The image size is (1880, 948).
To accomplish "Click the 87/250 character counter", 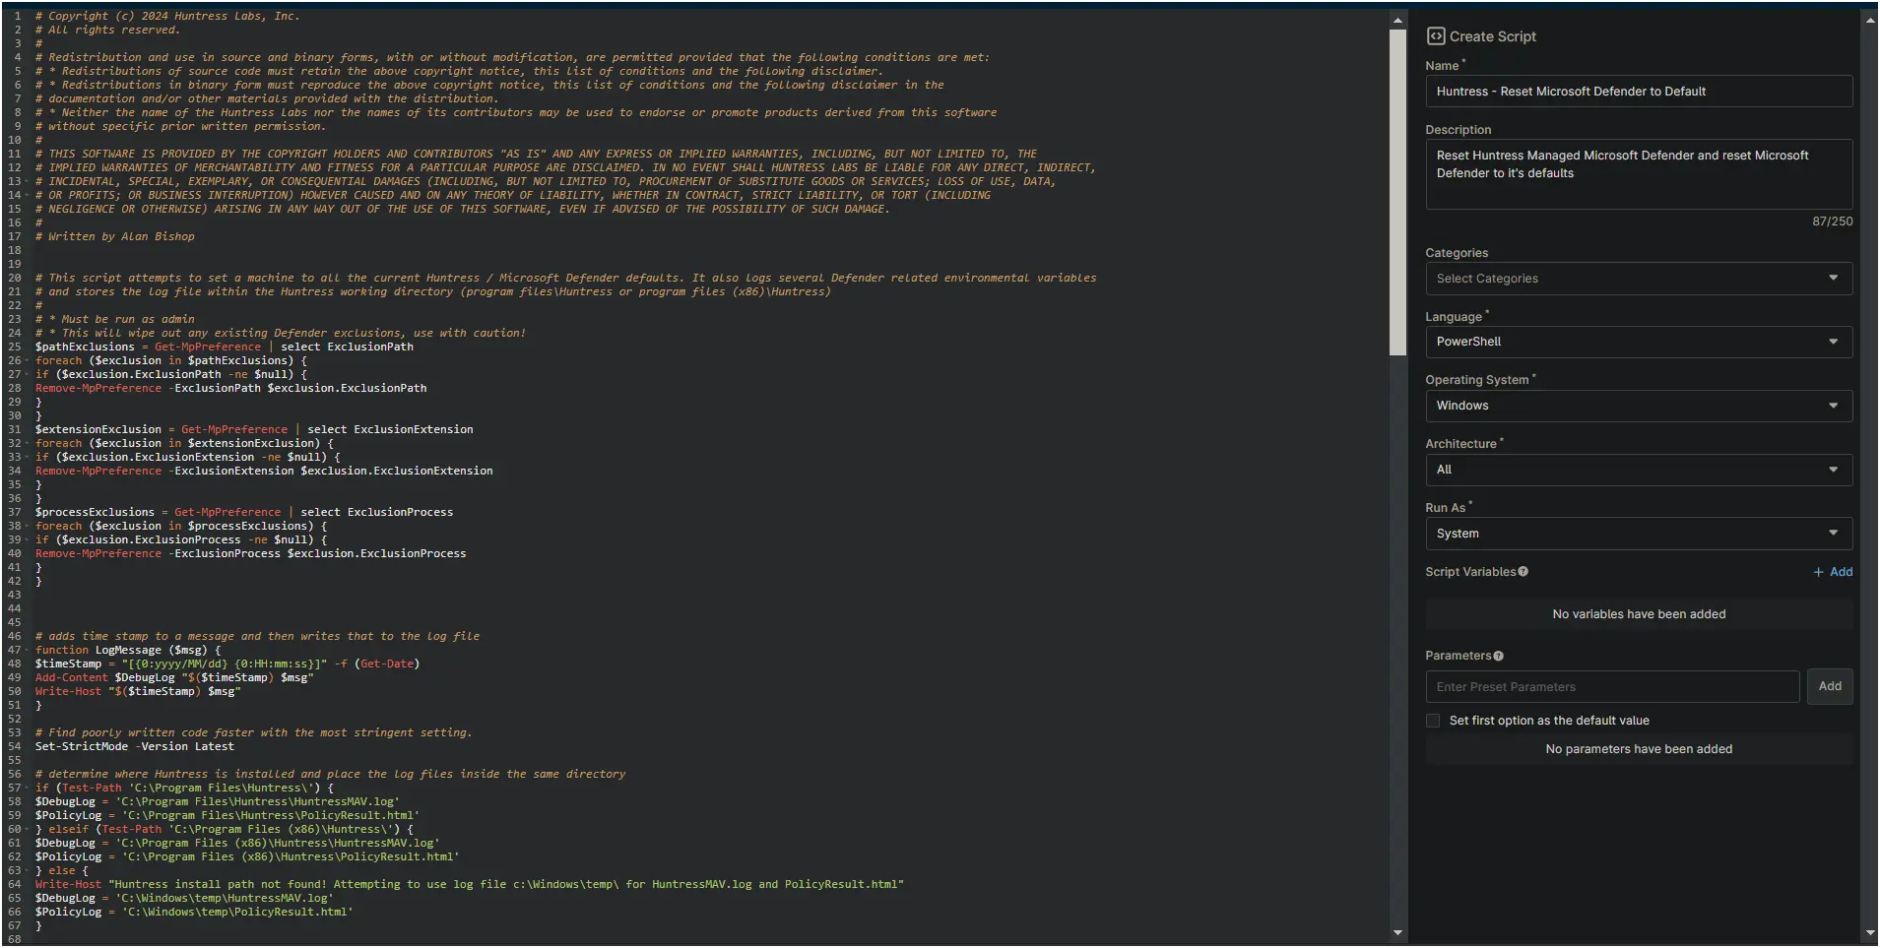I will (x=1832, y=221).
